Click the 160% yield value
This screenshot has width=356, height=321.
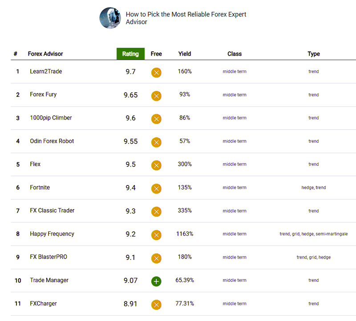(x=185, y=71)
